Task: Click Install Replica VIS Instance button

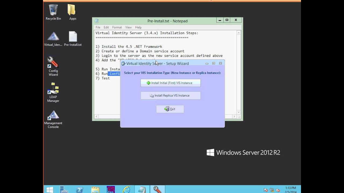Action: 170,95
